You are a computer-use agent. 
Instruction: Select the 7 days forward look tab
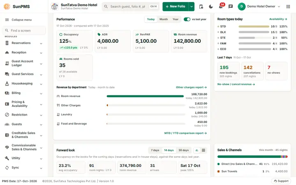tap(155, 150)
